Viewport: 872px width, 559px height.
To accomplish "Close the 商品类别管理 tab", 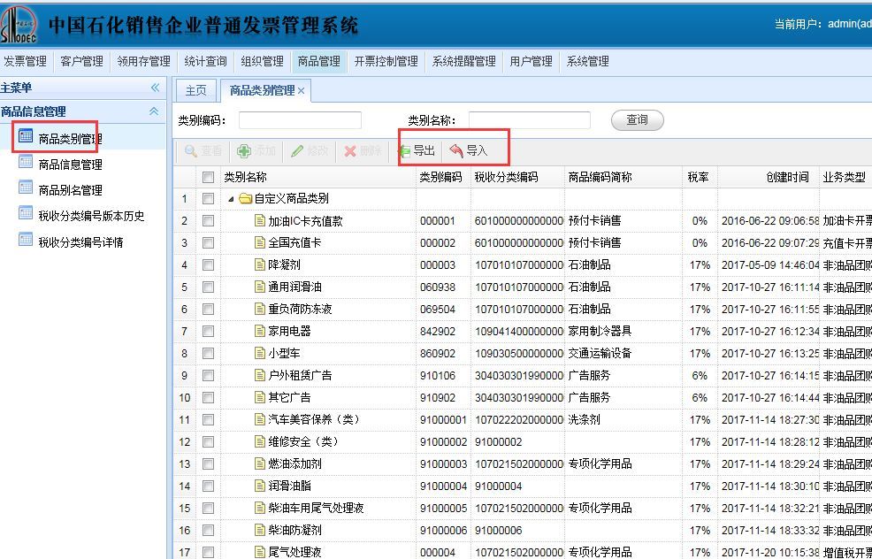I will [301, 91].
